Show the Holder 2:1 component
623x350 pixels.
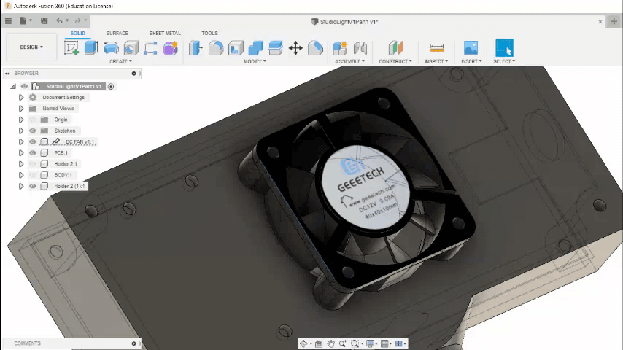[33, 164]
